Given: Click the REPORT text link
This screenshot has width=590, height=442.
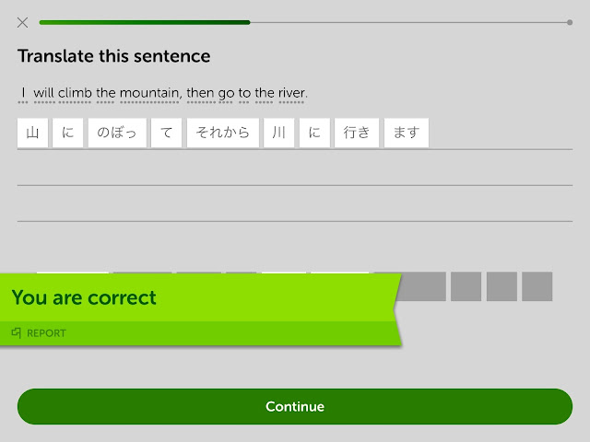Looking at the screenshot, I should point(46,333).
